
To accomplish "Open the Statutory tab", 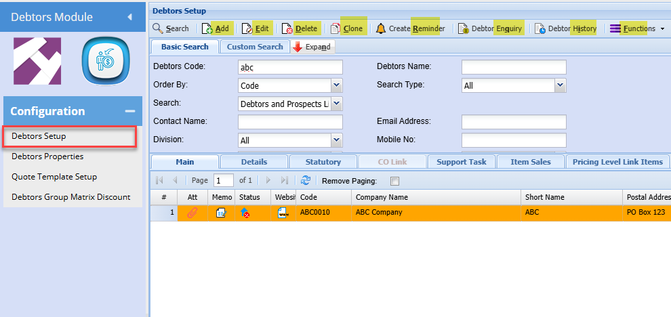I will (x=323, y=162).
